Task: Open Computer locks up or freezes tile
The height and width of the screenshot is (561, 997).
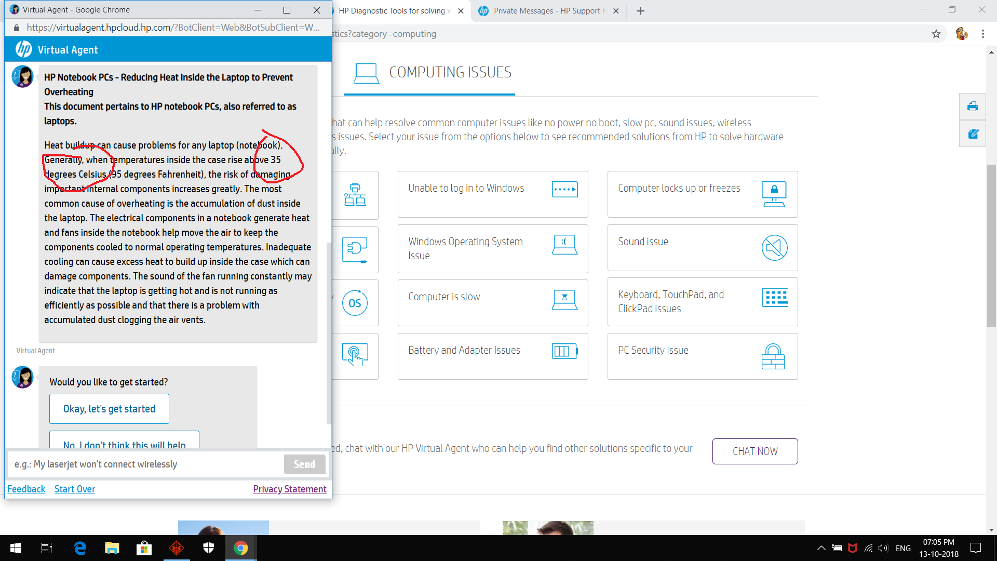Action: pyautogui.click(x=702, y=194)
